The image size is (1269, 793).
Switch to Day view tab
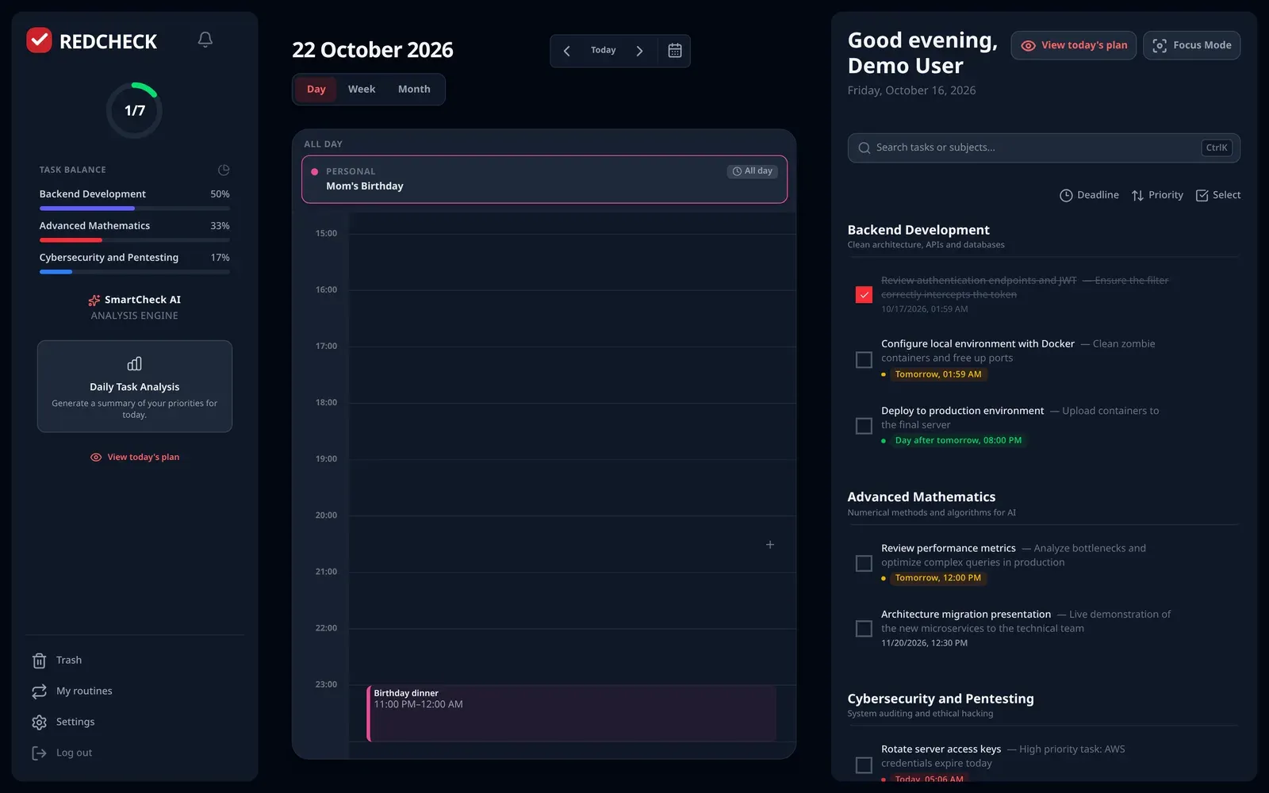316,90
